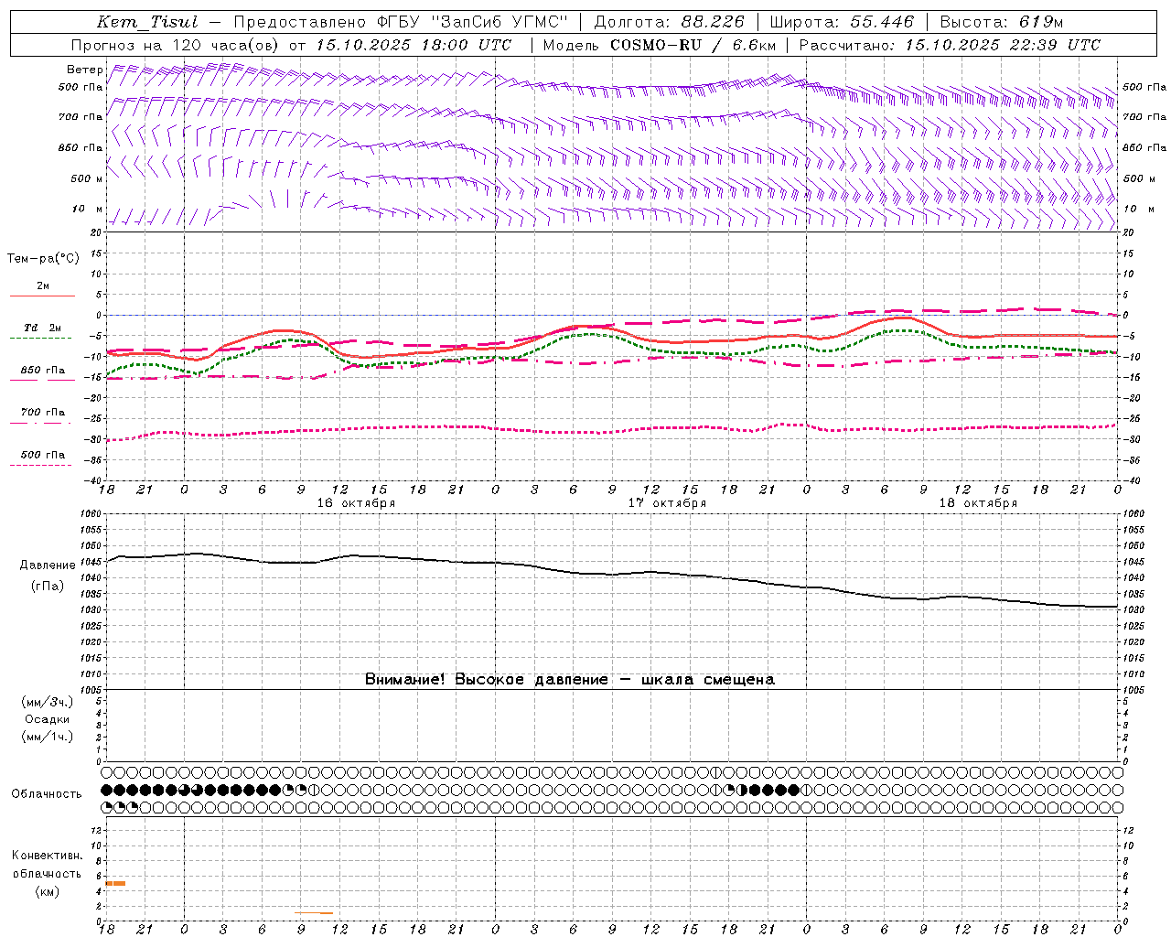Image resolution: width=1171 pixels, height=937 pixels.
Task: Click the thin orange convective bar near 1 km
Action: (x=314, y=912)
